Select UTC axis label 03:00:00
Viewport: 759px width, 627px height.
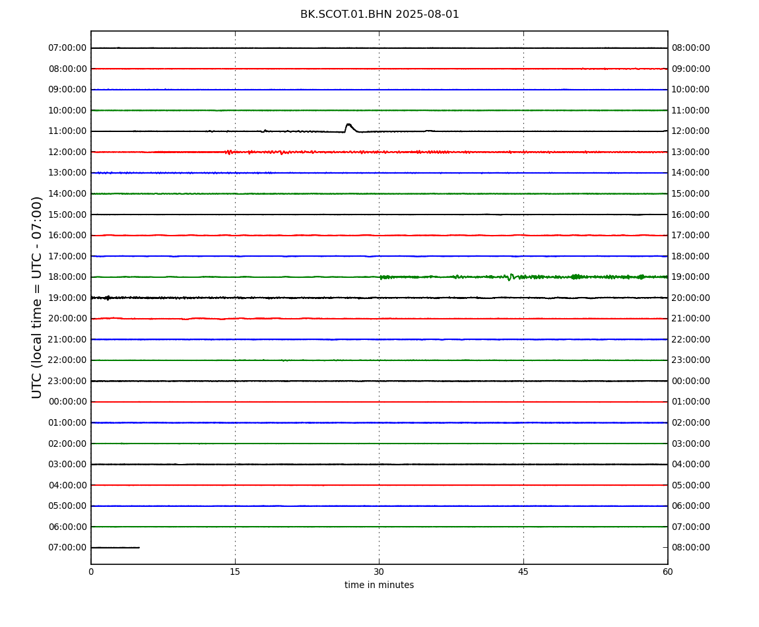(x=68, y=465)
